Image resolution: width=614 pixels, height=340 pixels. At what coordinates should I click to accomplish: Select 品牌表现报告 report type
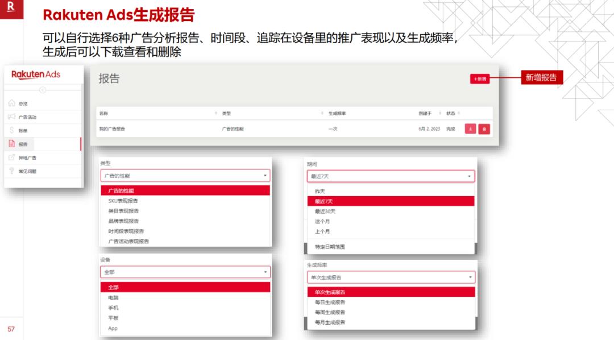pos(185,221)
